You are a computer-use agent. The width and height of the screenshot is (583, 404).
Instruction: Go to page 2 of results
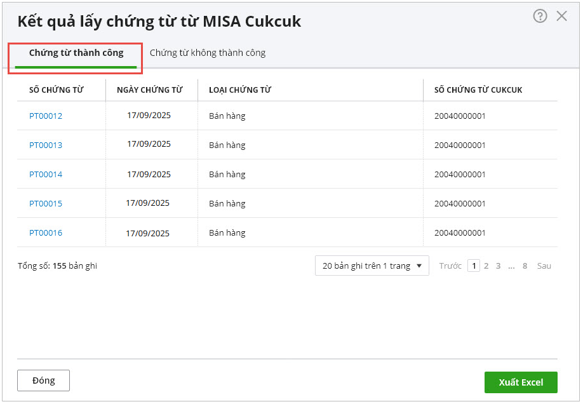(x=486, y=266)
